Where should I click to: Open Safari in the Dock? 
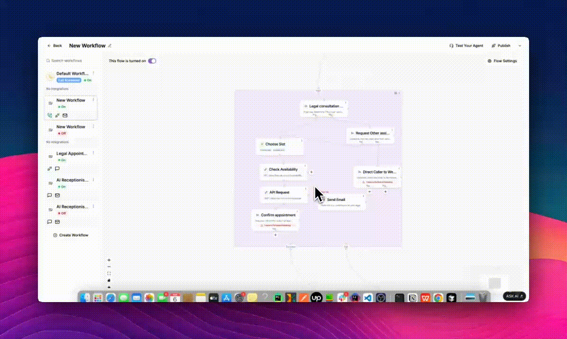pyautogui.click(x=110, y=298)
